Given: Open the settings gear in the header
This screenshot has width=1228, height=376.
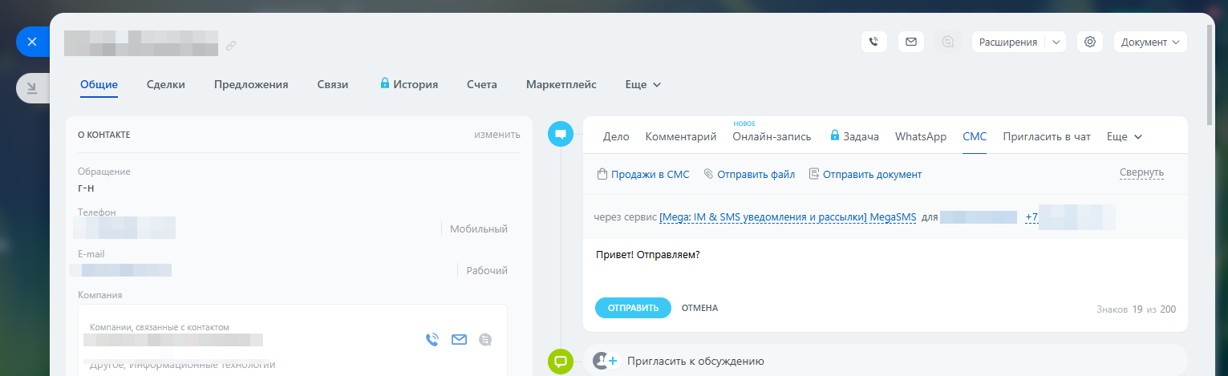Looking at the screenshot, I should [1089, 42].
